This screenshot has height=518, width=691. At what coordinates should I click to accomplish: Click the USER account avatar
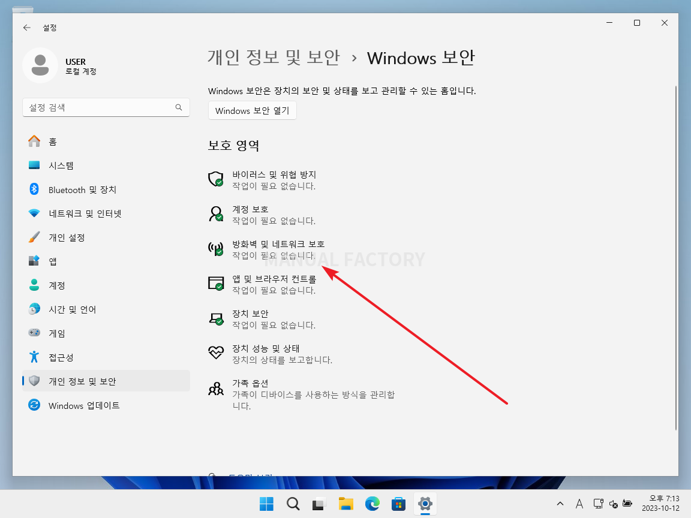click(40, 65)
